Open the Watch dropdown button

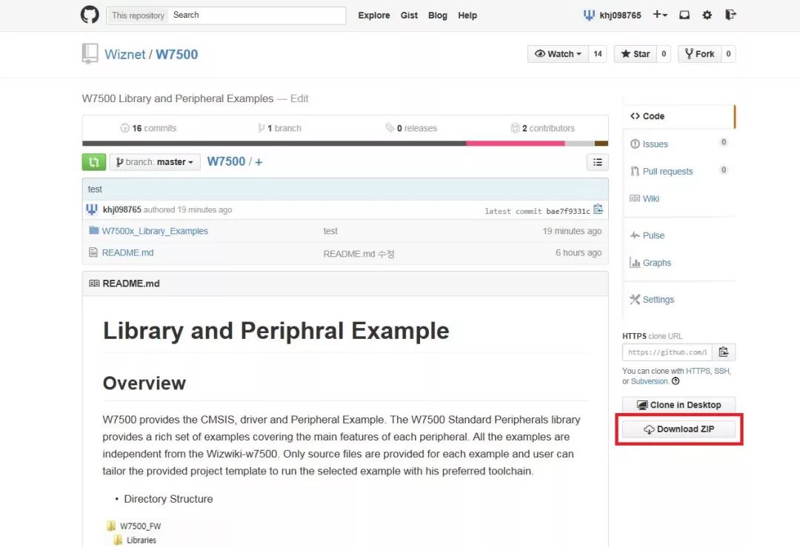pos(558,54)
